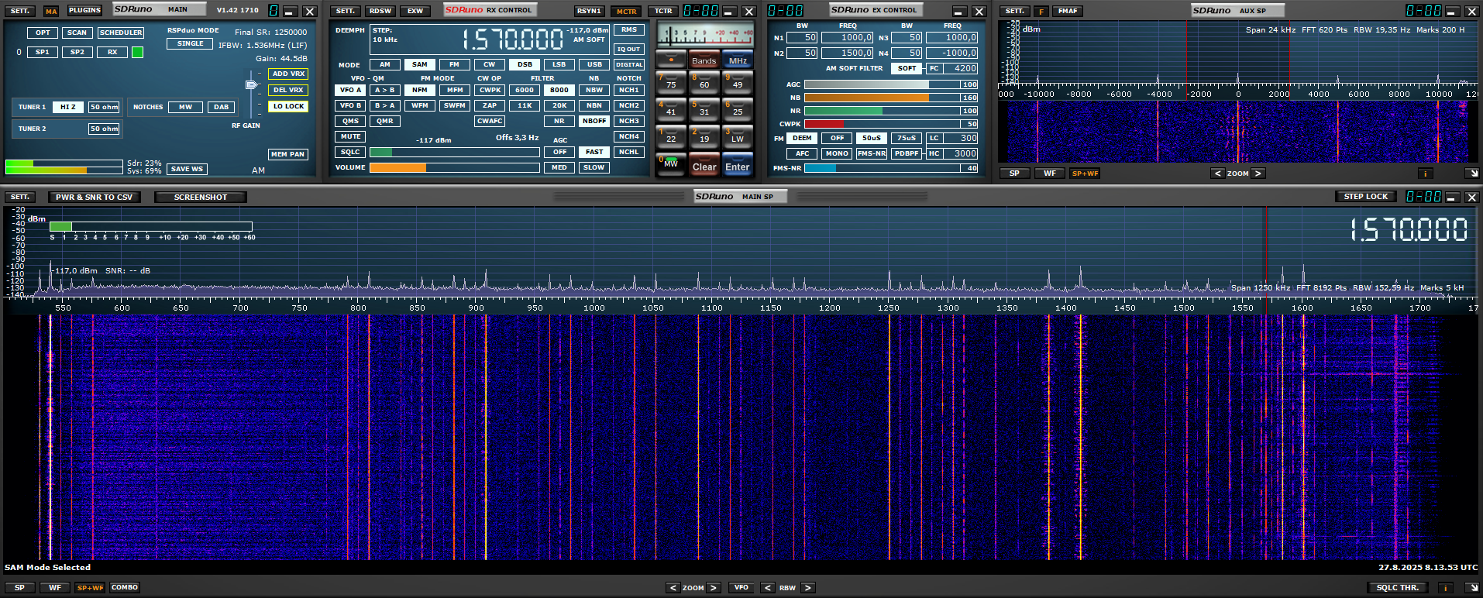Image resolution: width=1483 pixels, height=598 pixels.
Task: Click the Clear key on the keypad
Action: pos(704,164)
